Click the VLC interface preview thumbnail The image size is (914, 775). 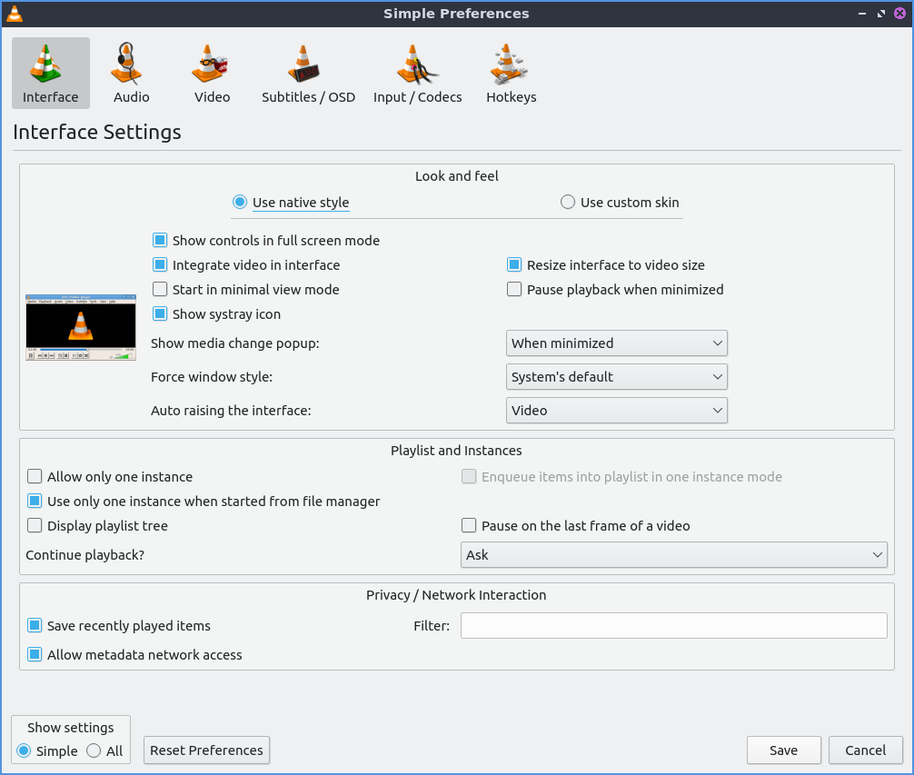(81, 327)
